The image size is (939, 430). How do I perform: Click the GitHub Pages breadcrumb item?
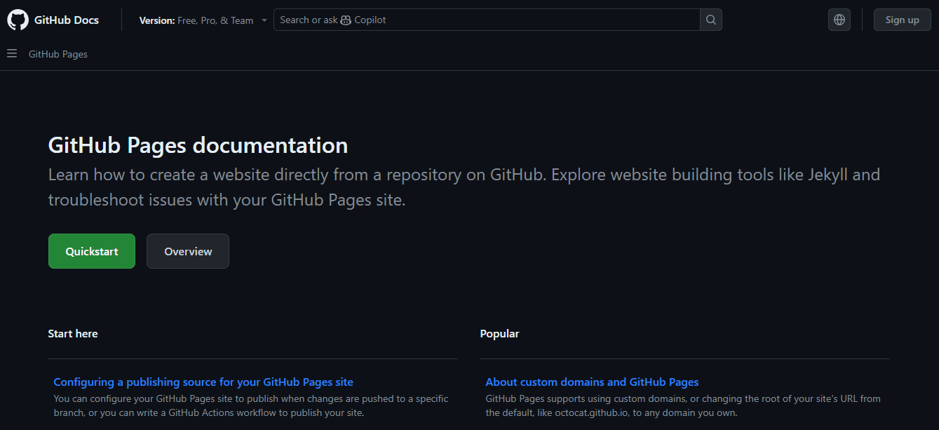pyautogui.click(x=58, y=53)
